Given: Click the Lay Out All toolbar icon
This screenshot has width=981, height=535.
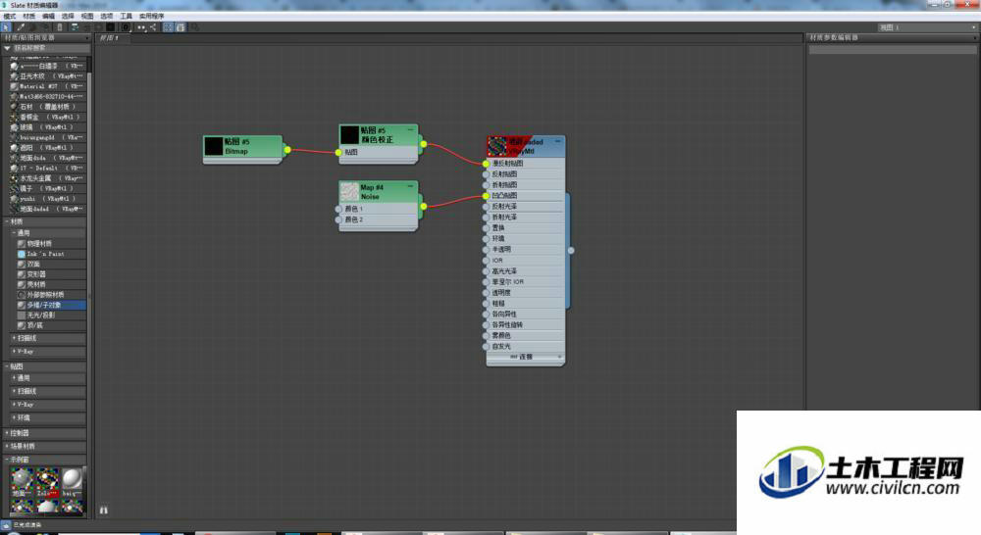Looking at the screenshot, I should click(141, 26).
